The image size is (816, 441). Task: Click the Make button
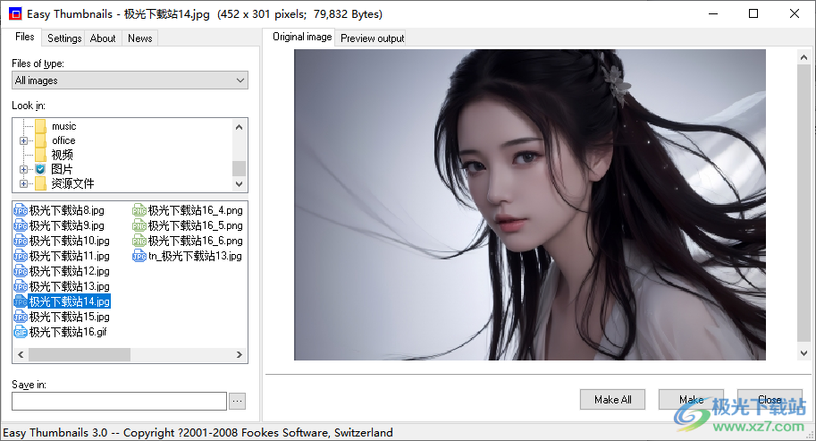[x=691, y=399]
